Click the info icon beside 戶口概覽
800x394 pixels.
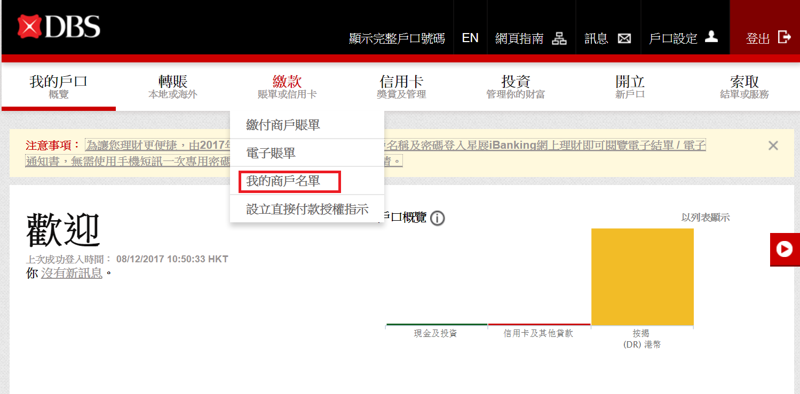coord(437,218)
